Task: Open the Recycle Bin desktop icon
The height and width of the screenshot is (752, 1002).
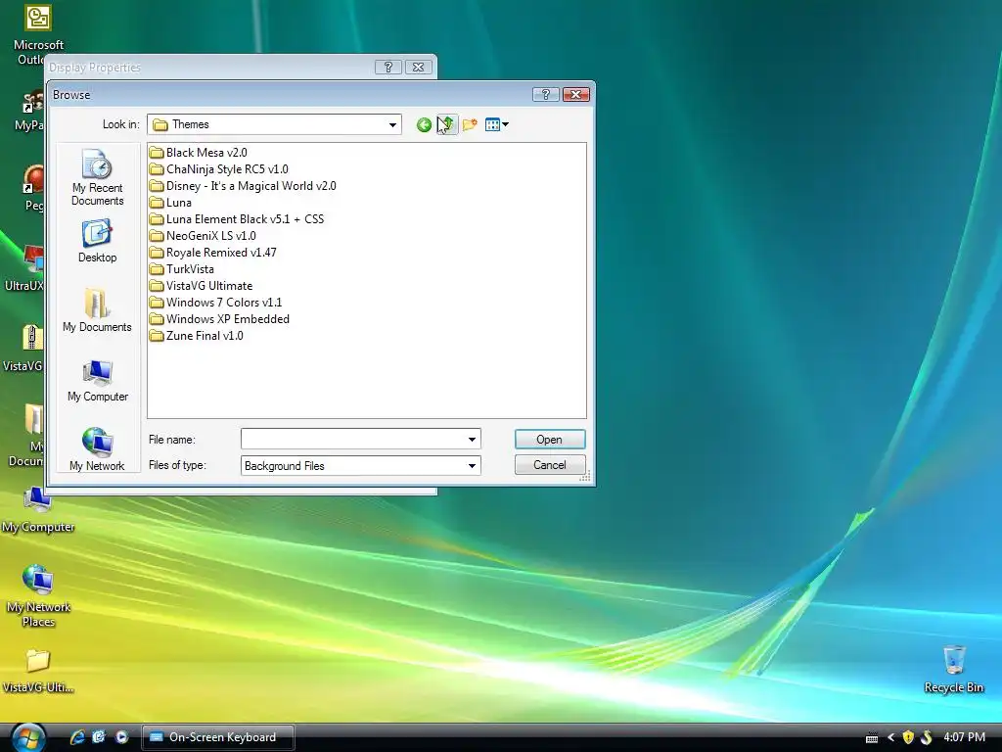Action: click(953, 670)
